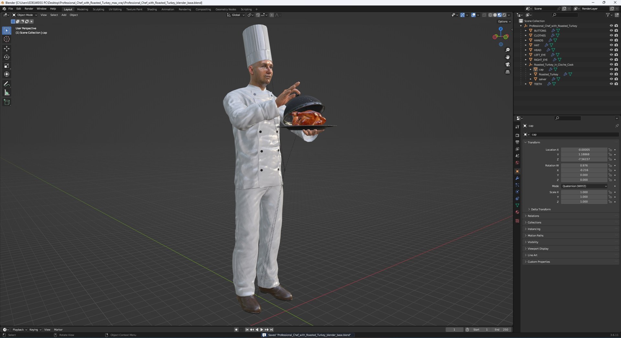621x338 pixels.
Task: Open the Object Mode dropdown
Action: click(25, 15)
